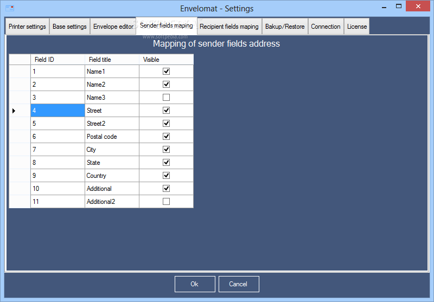Uncheck Visible for Postal code
The image size is (434, 302).
[166, 136]
